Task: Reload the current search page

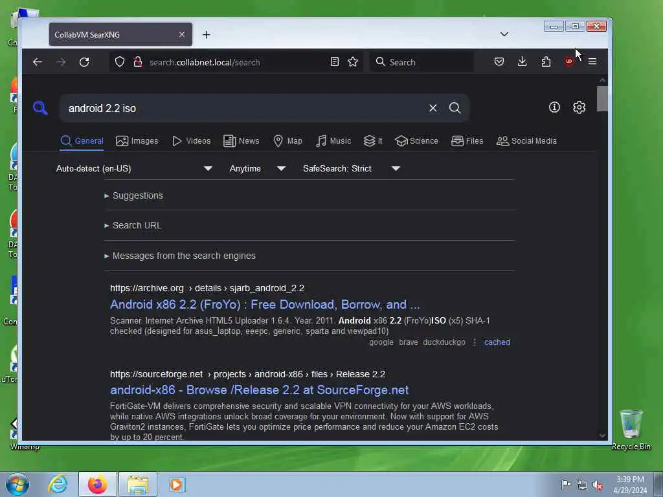Action: [x=84, y=62]
